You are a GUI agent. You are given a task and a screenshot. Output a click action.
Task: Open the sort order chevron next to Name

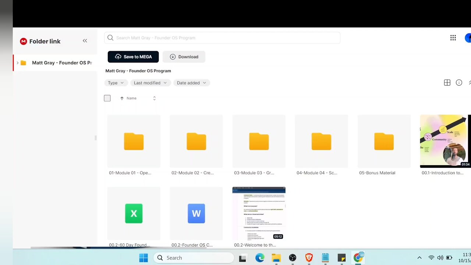(154, 98)
